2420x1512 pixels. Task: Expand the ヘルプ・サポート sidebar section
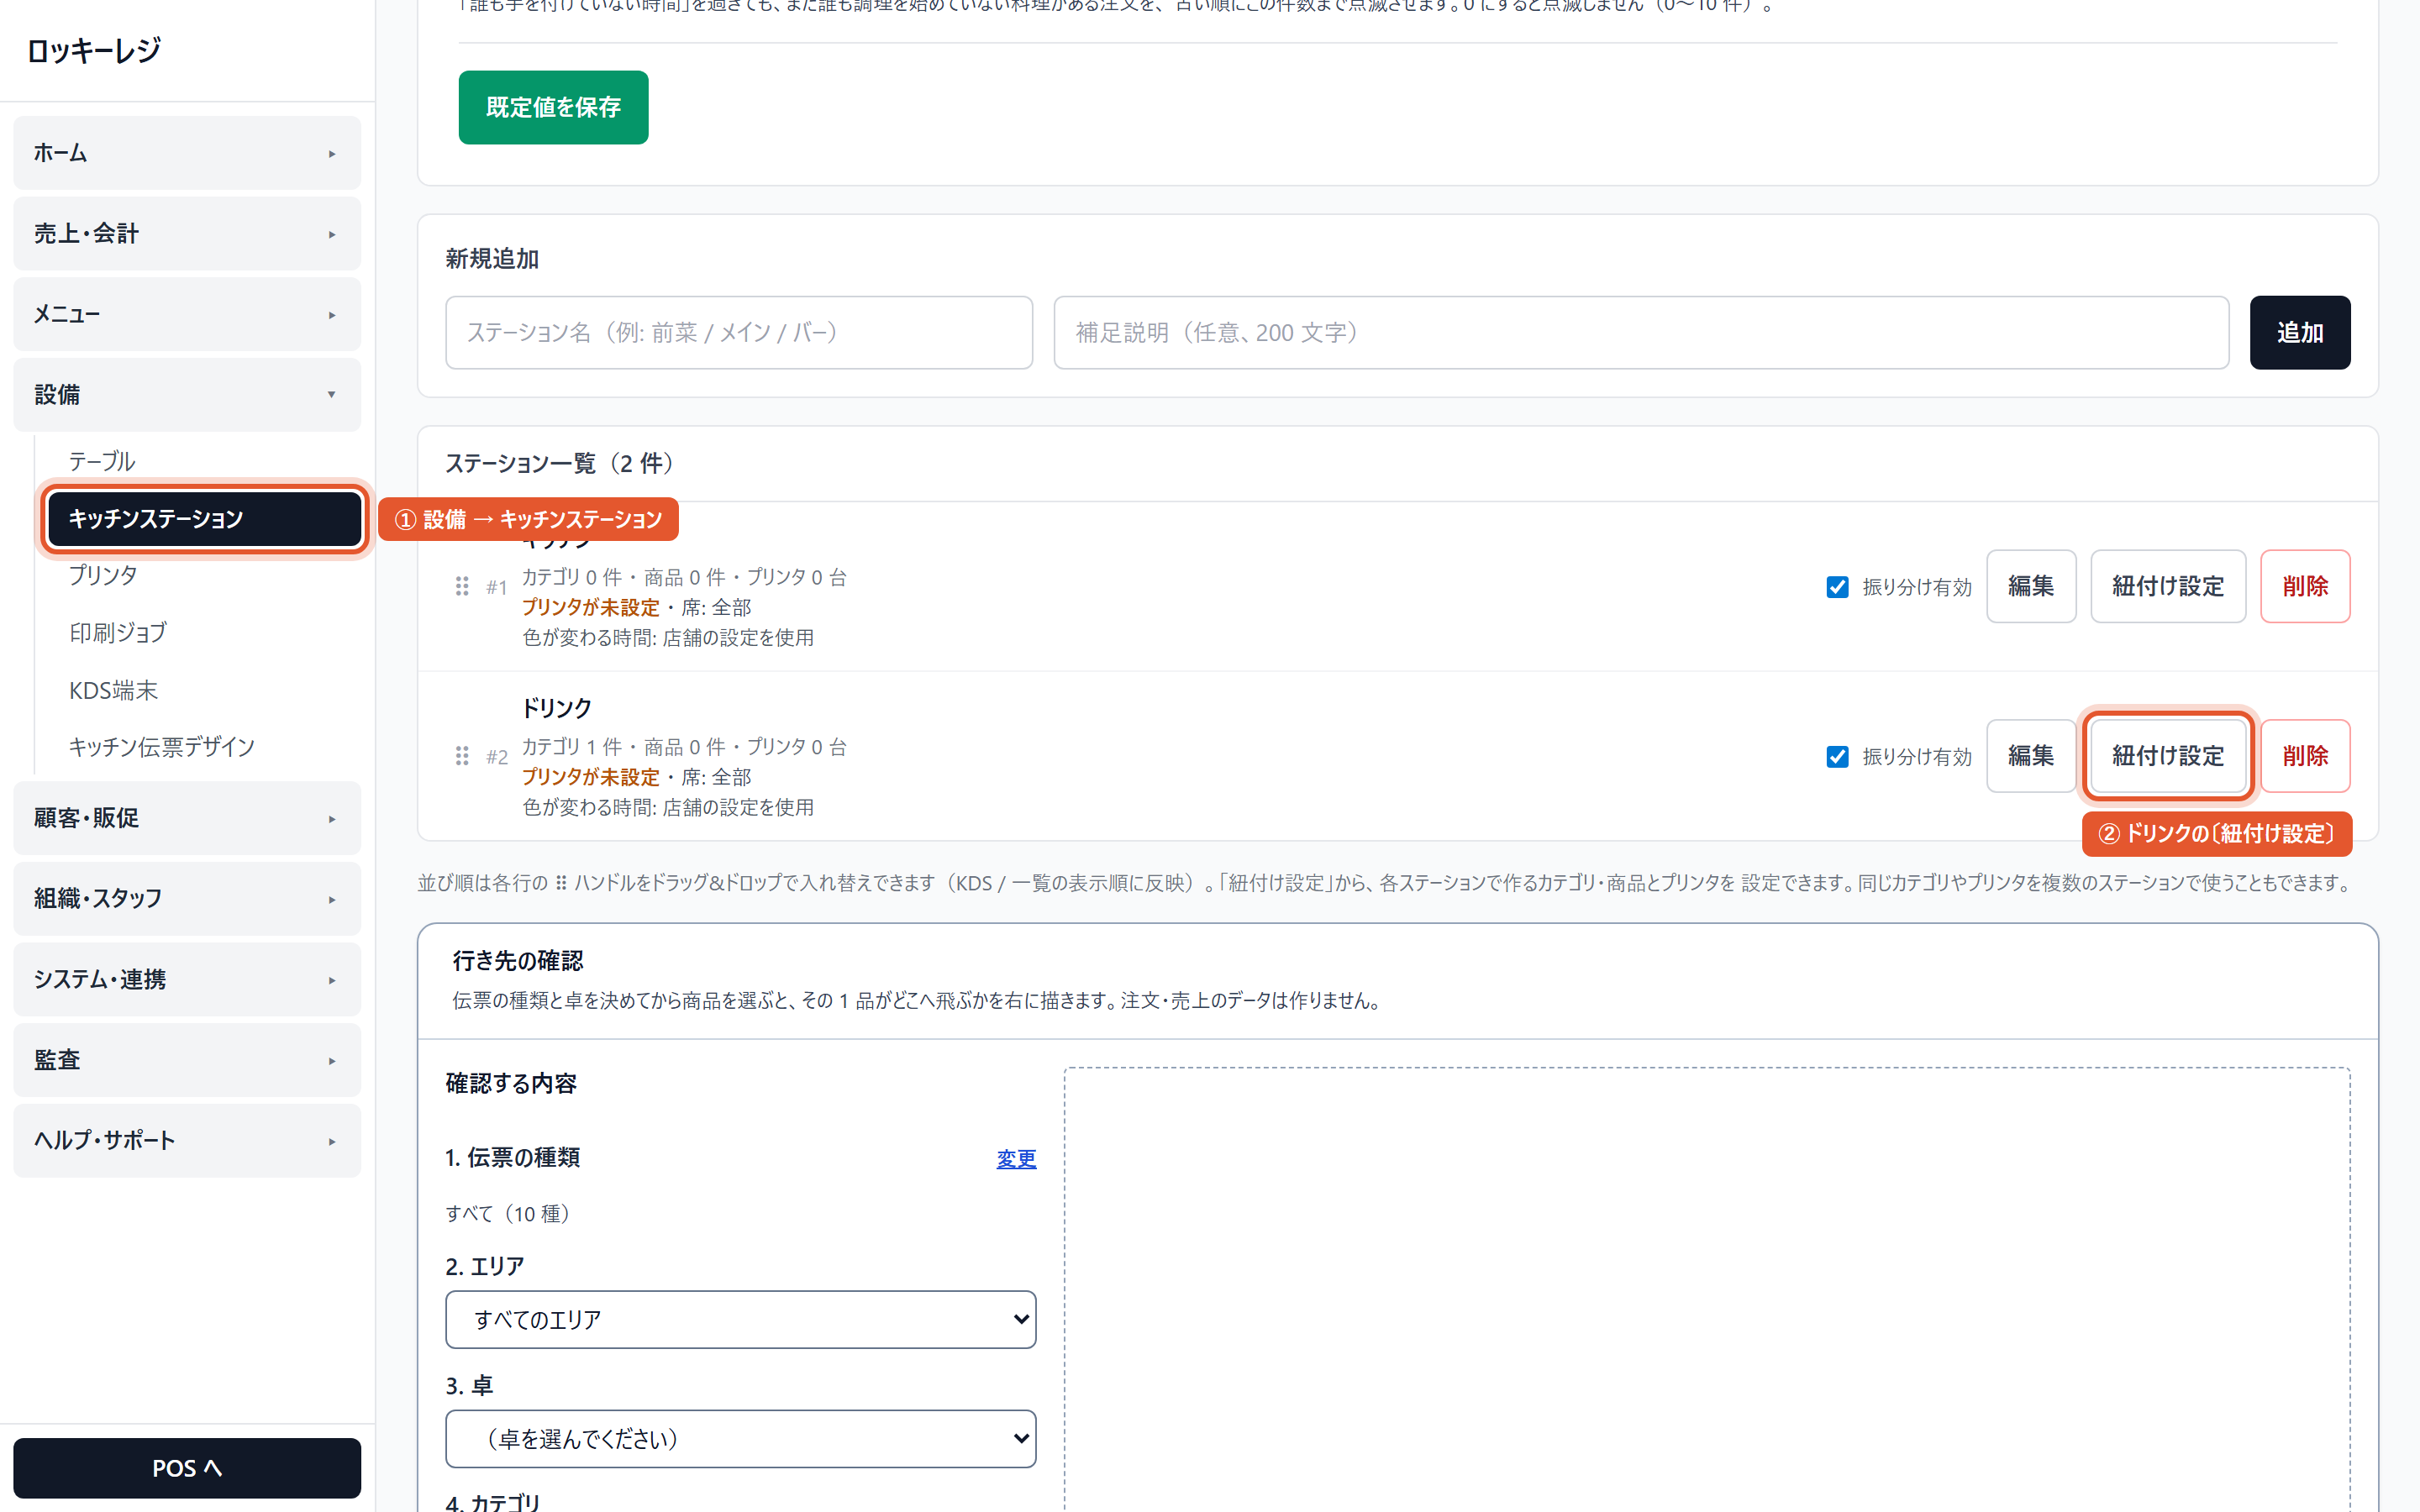pyautogui.click(x=187, y=1141)
